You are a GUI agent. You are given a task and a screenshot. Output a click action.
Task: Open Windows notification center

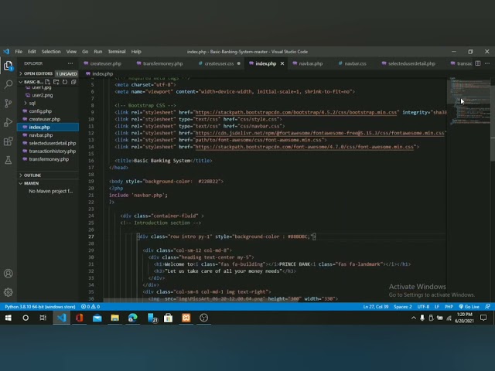[x=483, y=318]
